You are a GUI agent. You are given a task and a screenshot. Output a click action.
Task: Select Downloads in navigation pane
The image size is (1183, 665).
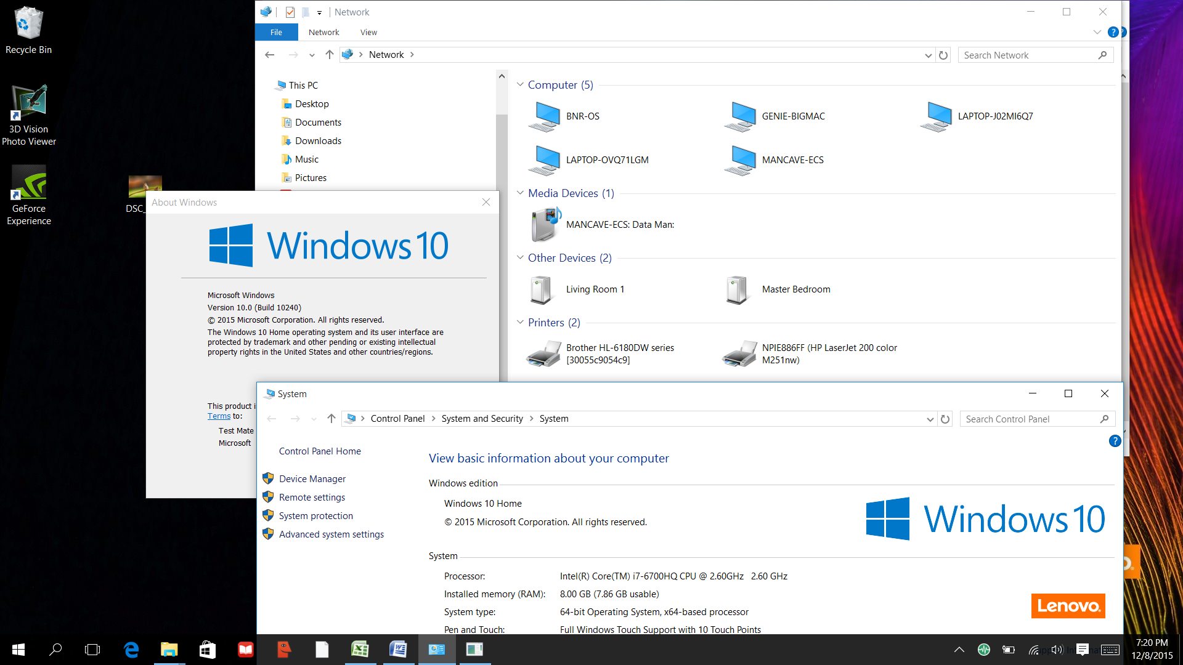318,141
